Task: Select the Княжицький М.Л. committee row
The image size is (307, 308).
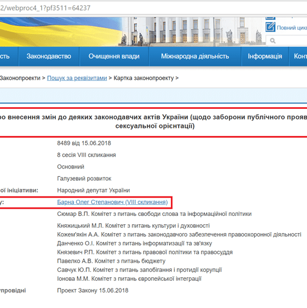Action: click(133, 225)
